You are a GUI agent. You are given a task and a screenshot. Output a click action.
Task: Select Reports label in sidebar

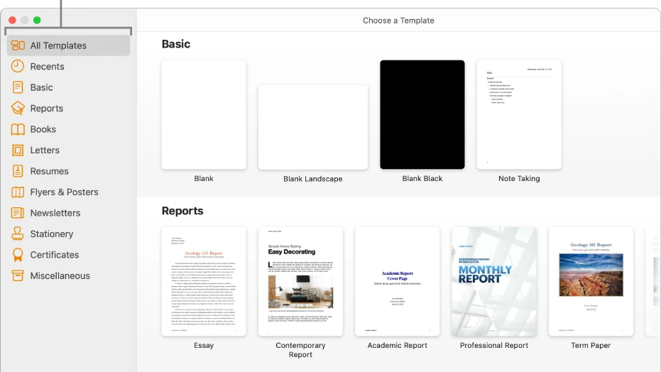click(x=47, y=109)
